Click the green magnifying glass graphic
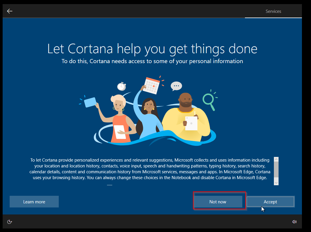Screen dimensions: 311x232 210,100
